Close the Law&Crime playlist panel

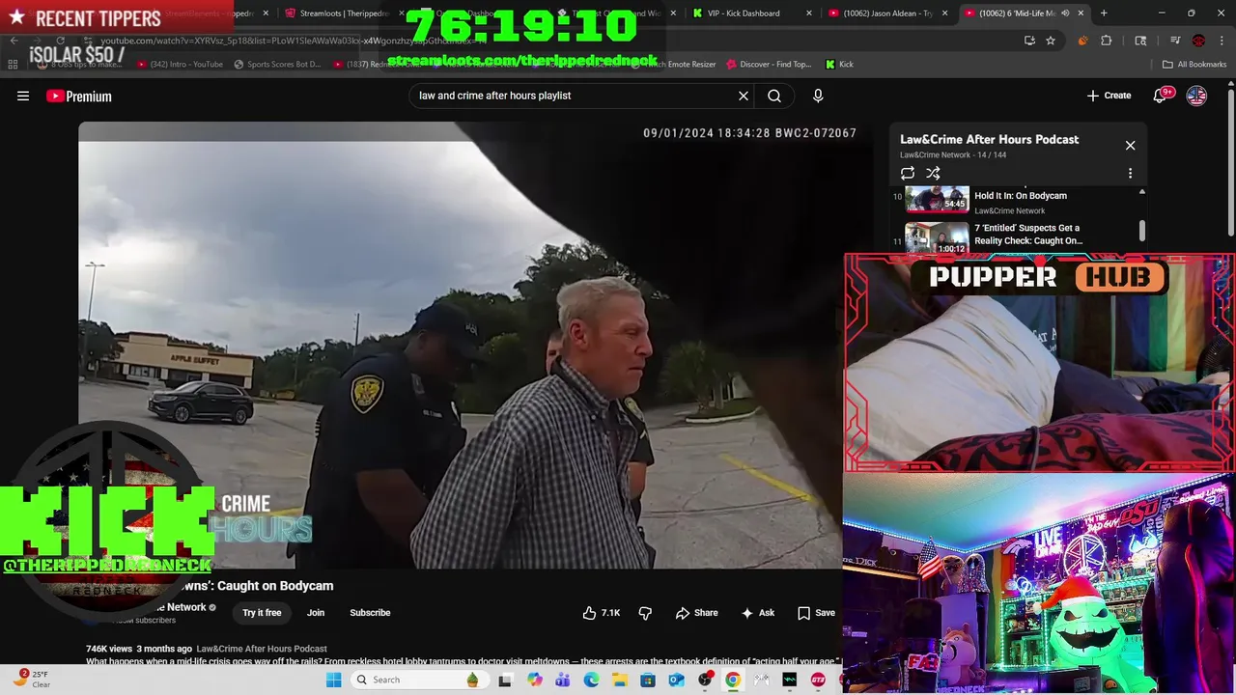(1130, 146)
